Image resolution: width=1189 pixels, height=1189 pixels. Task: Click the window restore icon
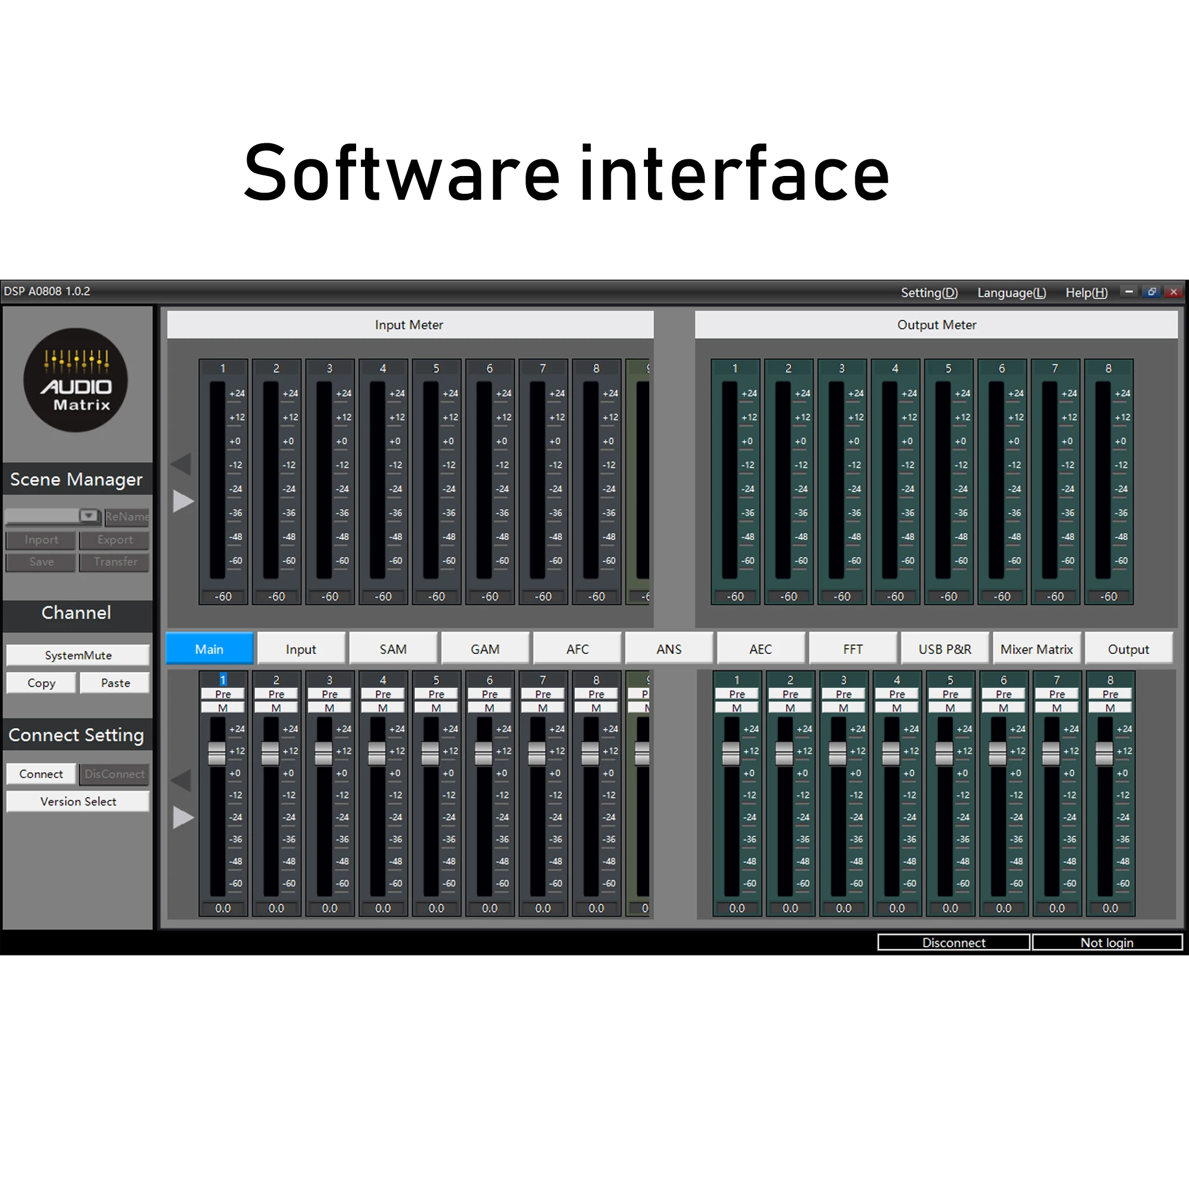click(1152, 292)
